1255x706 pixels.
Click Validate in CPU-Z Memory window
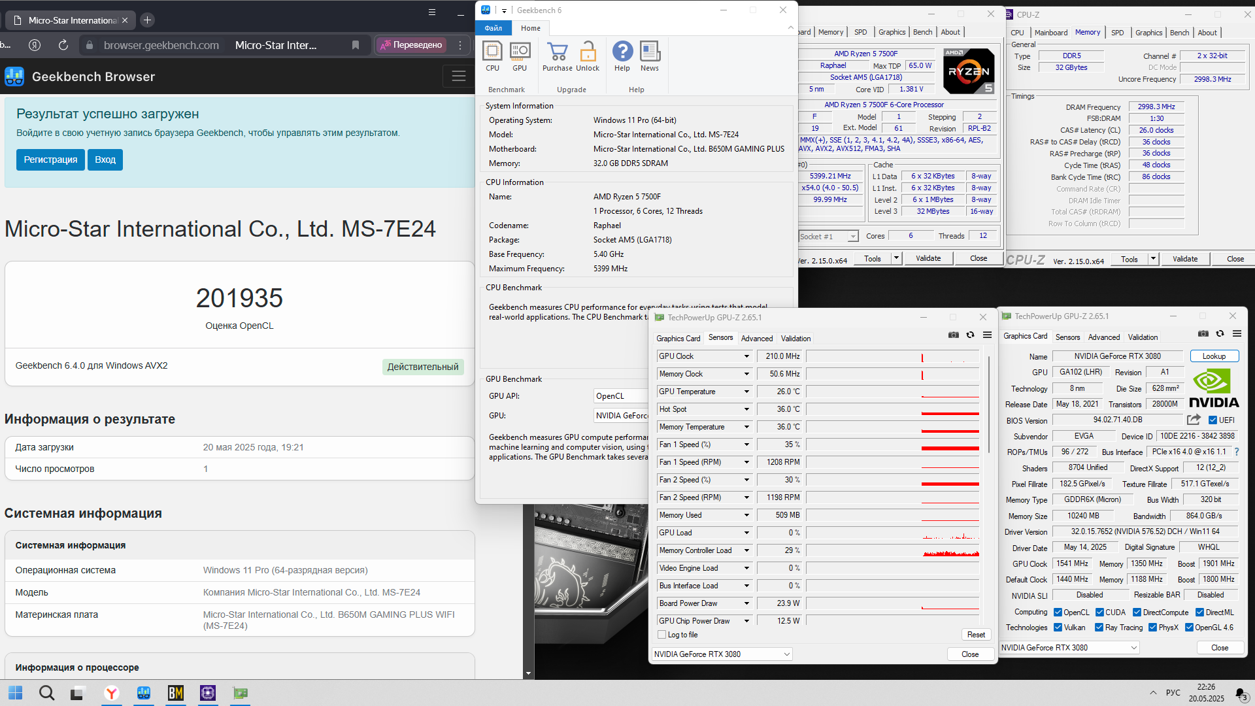click(1185, 260)
